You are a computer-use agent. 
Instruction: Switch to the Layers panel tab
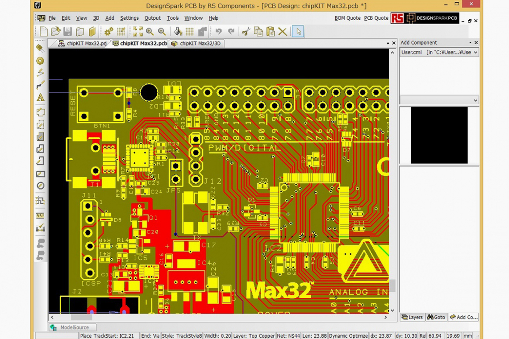[412, 317]
